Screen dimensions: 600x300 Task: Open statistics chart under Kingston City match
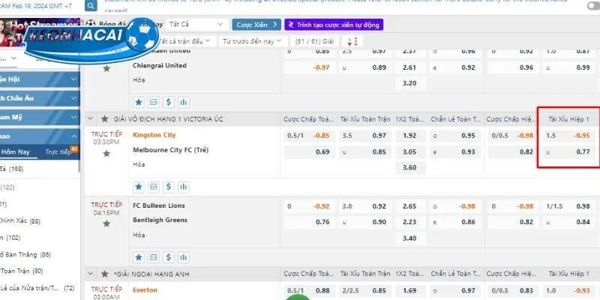(184, 187)
